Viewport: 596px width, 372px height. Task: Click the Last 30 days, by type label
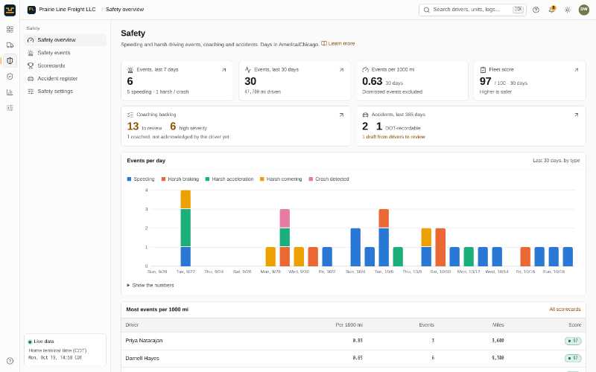pos(556,161)
